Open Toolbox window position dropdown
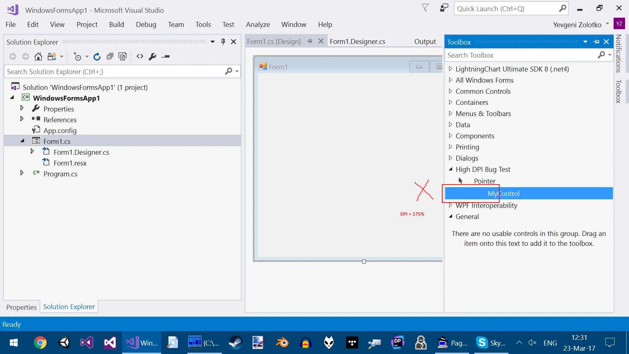The height and width of the screenshot is (354, 629). tap(585, 42)
